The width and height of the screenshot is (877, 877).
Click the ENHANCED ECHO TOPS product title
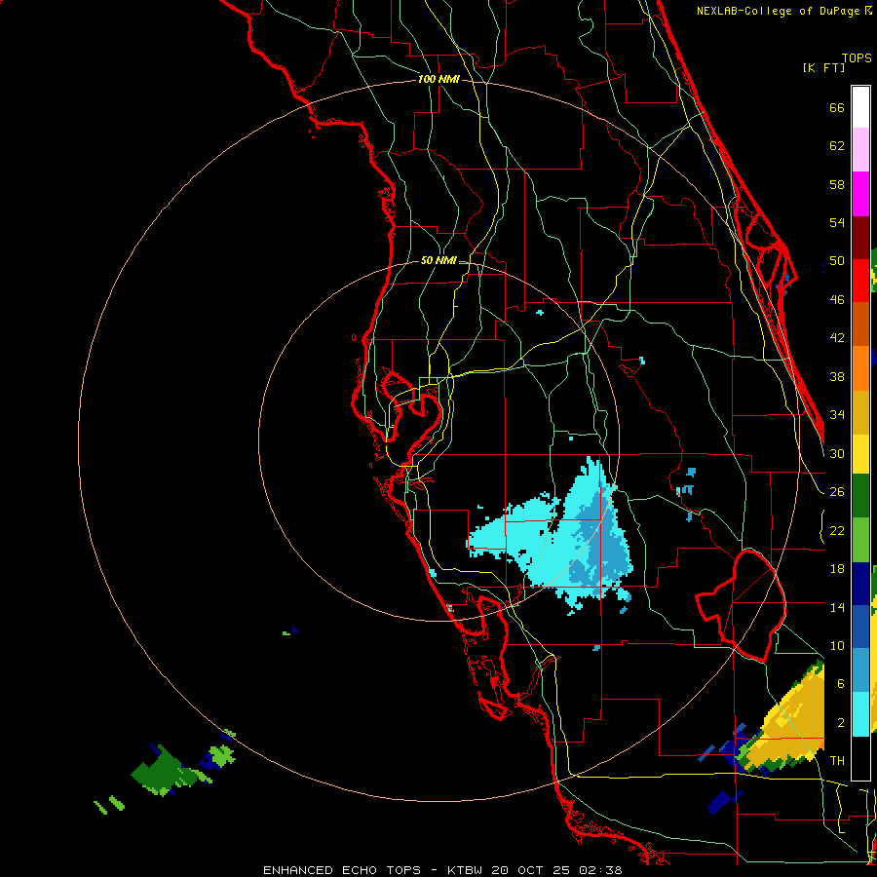click(342, 870)
